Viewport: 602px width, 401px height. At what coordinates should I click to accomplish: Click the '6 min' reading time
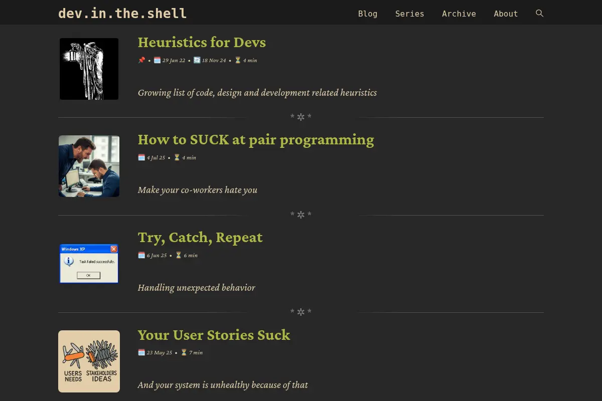(x=191, y=255)
